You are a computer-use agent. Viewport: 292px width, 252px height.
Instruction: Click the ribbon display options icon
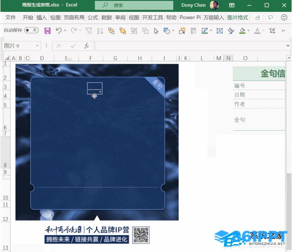(231, 5)
